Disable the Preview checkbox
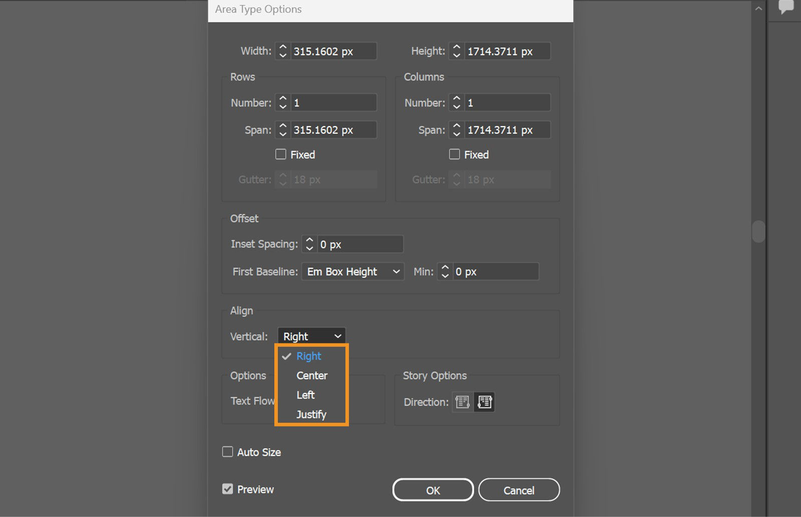801x517 pixels. coord(228,489)
